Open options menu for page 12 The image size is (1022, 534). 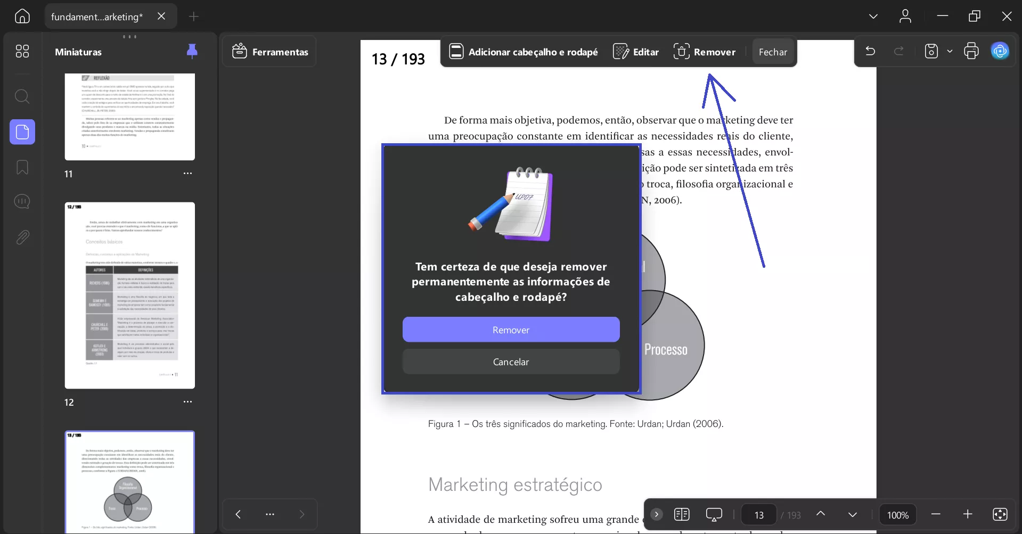tap(187, 402)
